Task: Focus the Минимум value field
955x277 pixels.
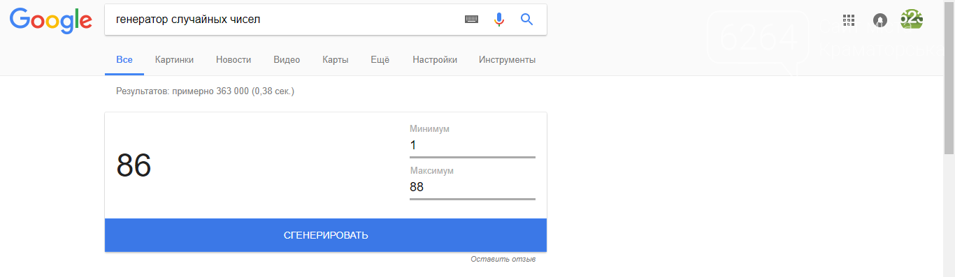Action: click(473, 146)
